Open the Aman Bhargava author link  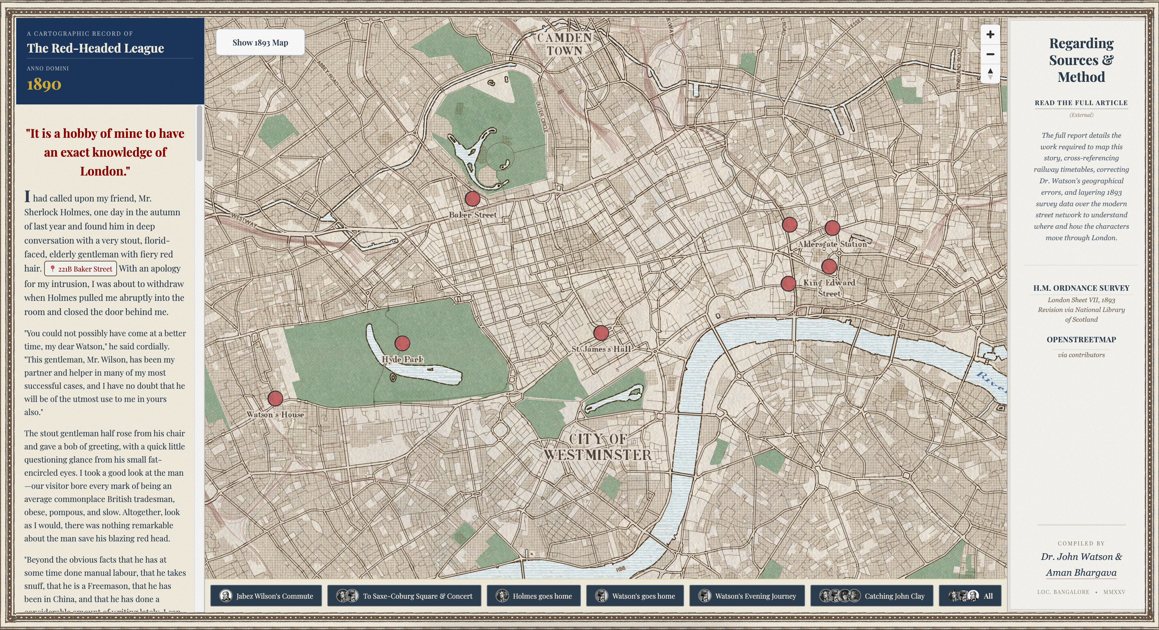point(1081,572)
